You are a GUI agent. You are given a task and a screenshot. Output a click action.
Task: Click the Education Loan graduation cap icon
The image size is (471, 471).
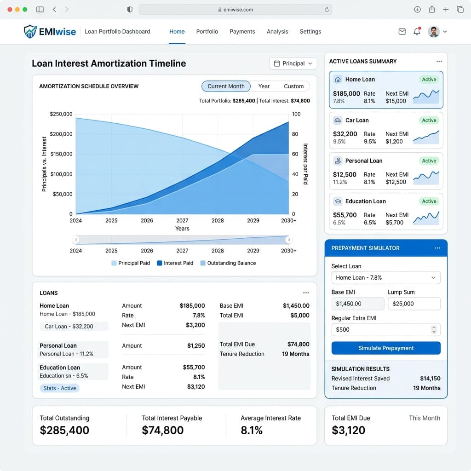(338, 201)
